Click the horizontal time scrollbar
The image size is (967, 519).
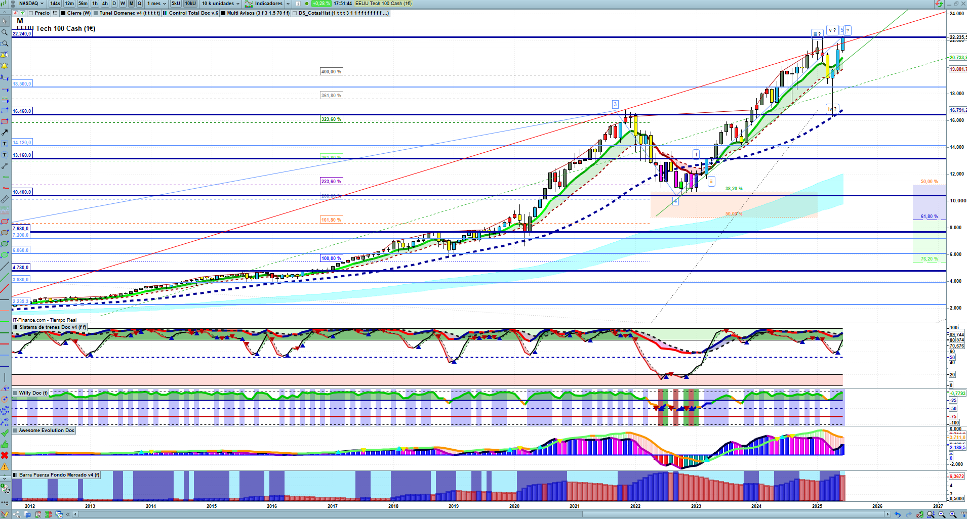(x=481, y=514)
